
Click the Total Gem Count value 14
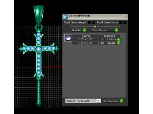point(123,22)
